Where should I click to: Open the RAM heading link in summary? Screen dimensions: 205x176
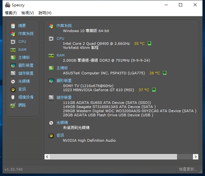pos(60,55)
